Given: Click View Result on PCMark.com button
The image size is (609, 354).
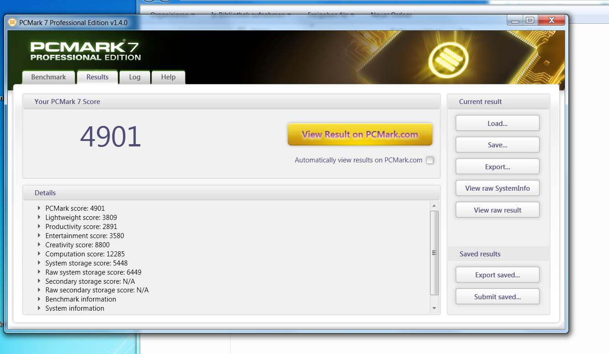Looking at the screenshot, I should (360, 134).
